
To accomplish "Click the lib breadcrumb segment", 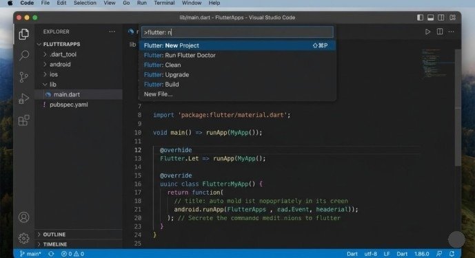I will 132,45.
